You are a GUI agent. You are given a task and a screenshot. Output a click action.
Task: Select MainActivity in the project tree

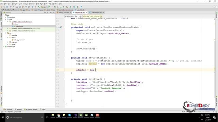[19, 26]
